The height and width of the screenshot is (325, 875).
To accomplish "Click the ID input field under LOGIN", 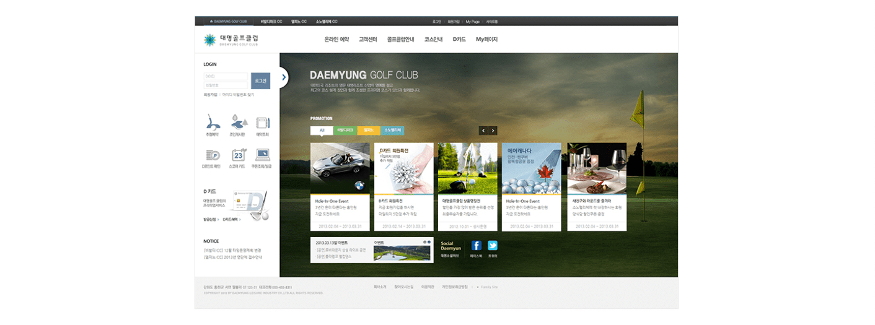I will click(226, 77).
